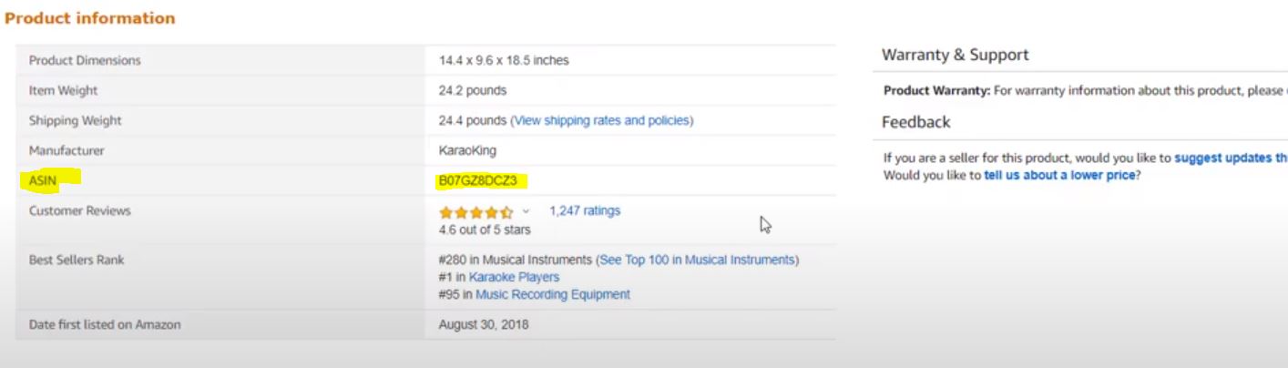Select the Item Weight label

pyautogui.click(x=63, y=90)
